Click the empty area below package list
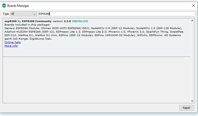The image size is (198, 116). [96, 80]
